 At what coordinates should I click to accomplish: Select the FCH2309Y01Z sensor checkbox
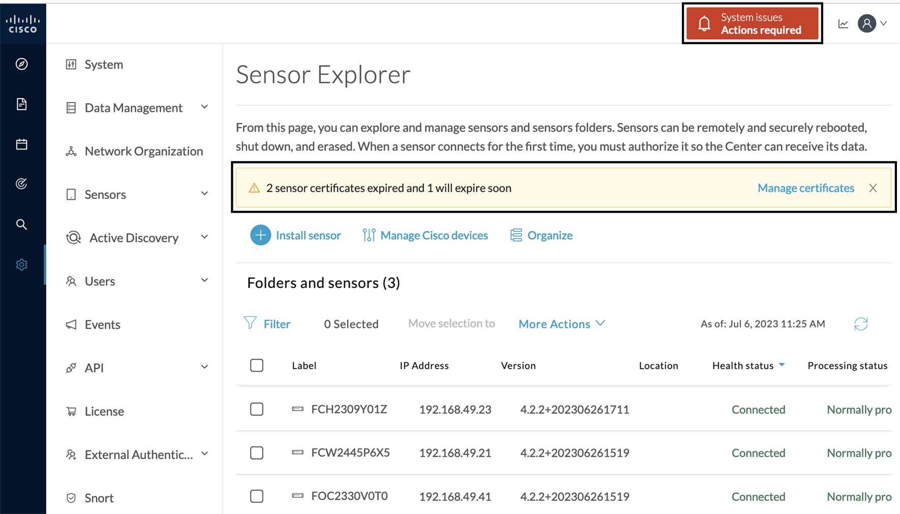click(257, 409)
